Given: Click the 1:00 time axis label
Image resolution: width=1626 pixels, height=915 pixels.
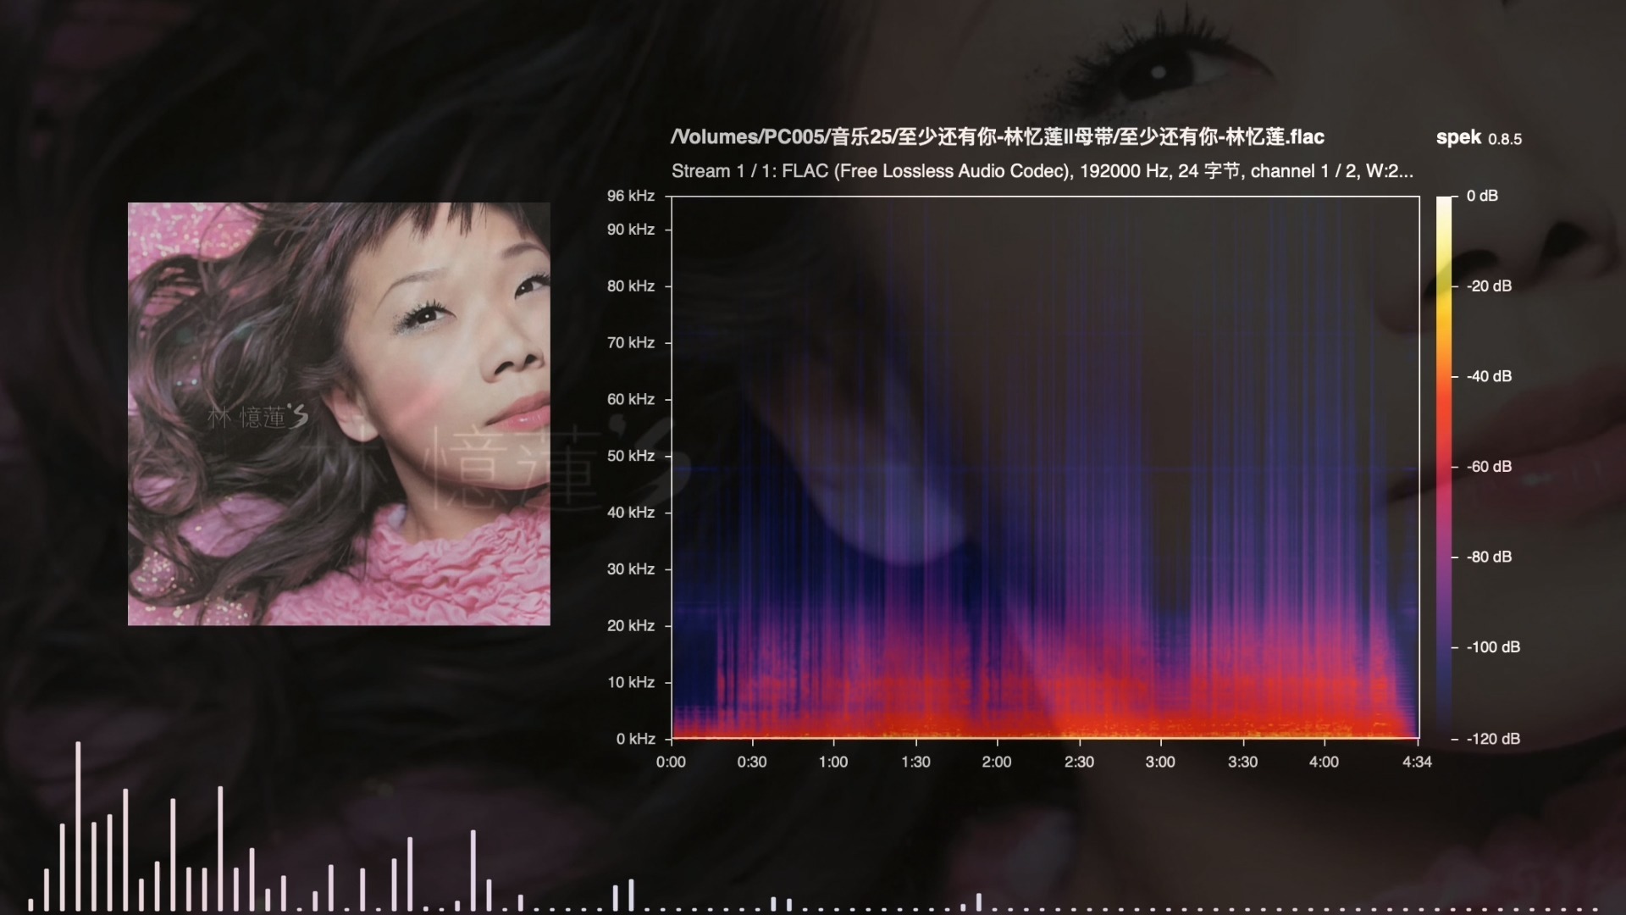Looking at the screenshot, I should pos(833,762).
